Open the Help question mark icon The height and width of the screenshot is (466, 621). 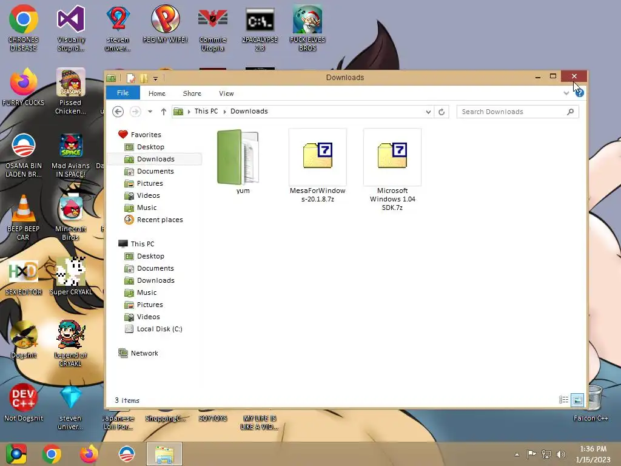pyautogui.click(x=579, y=93)
